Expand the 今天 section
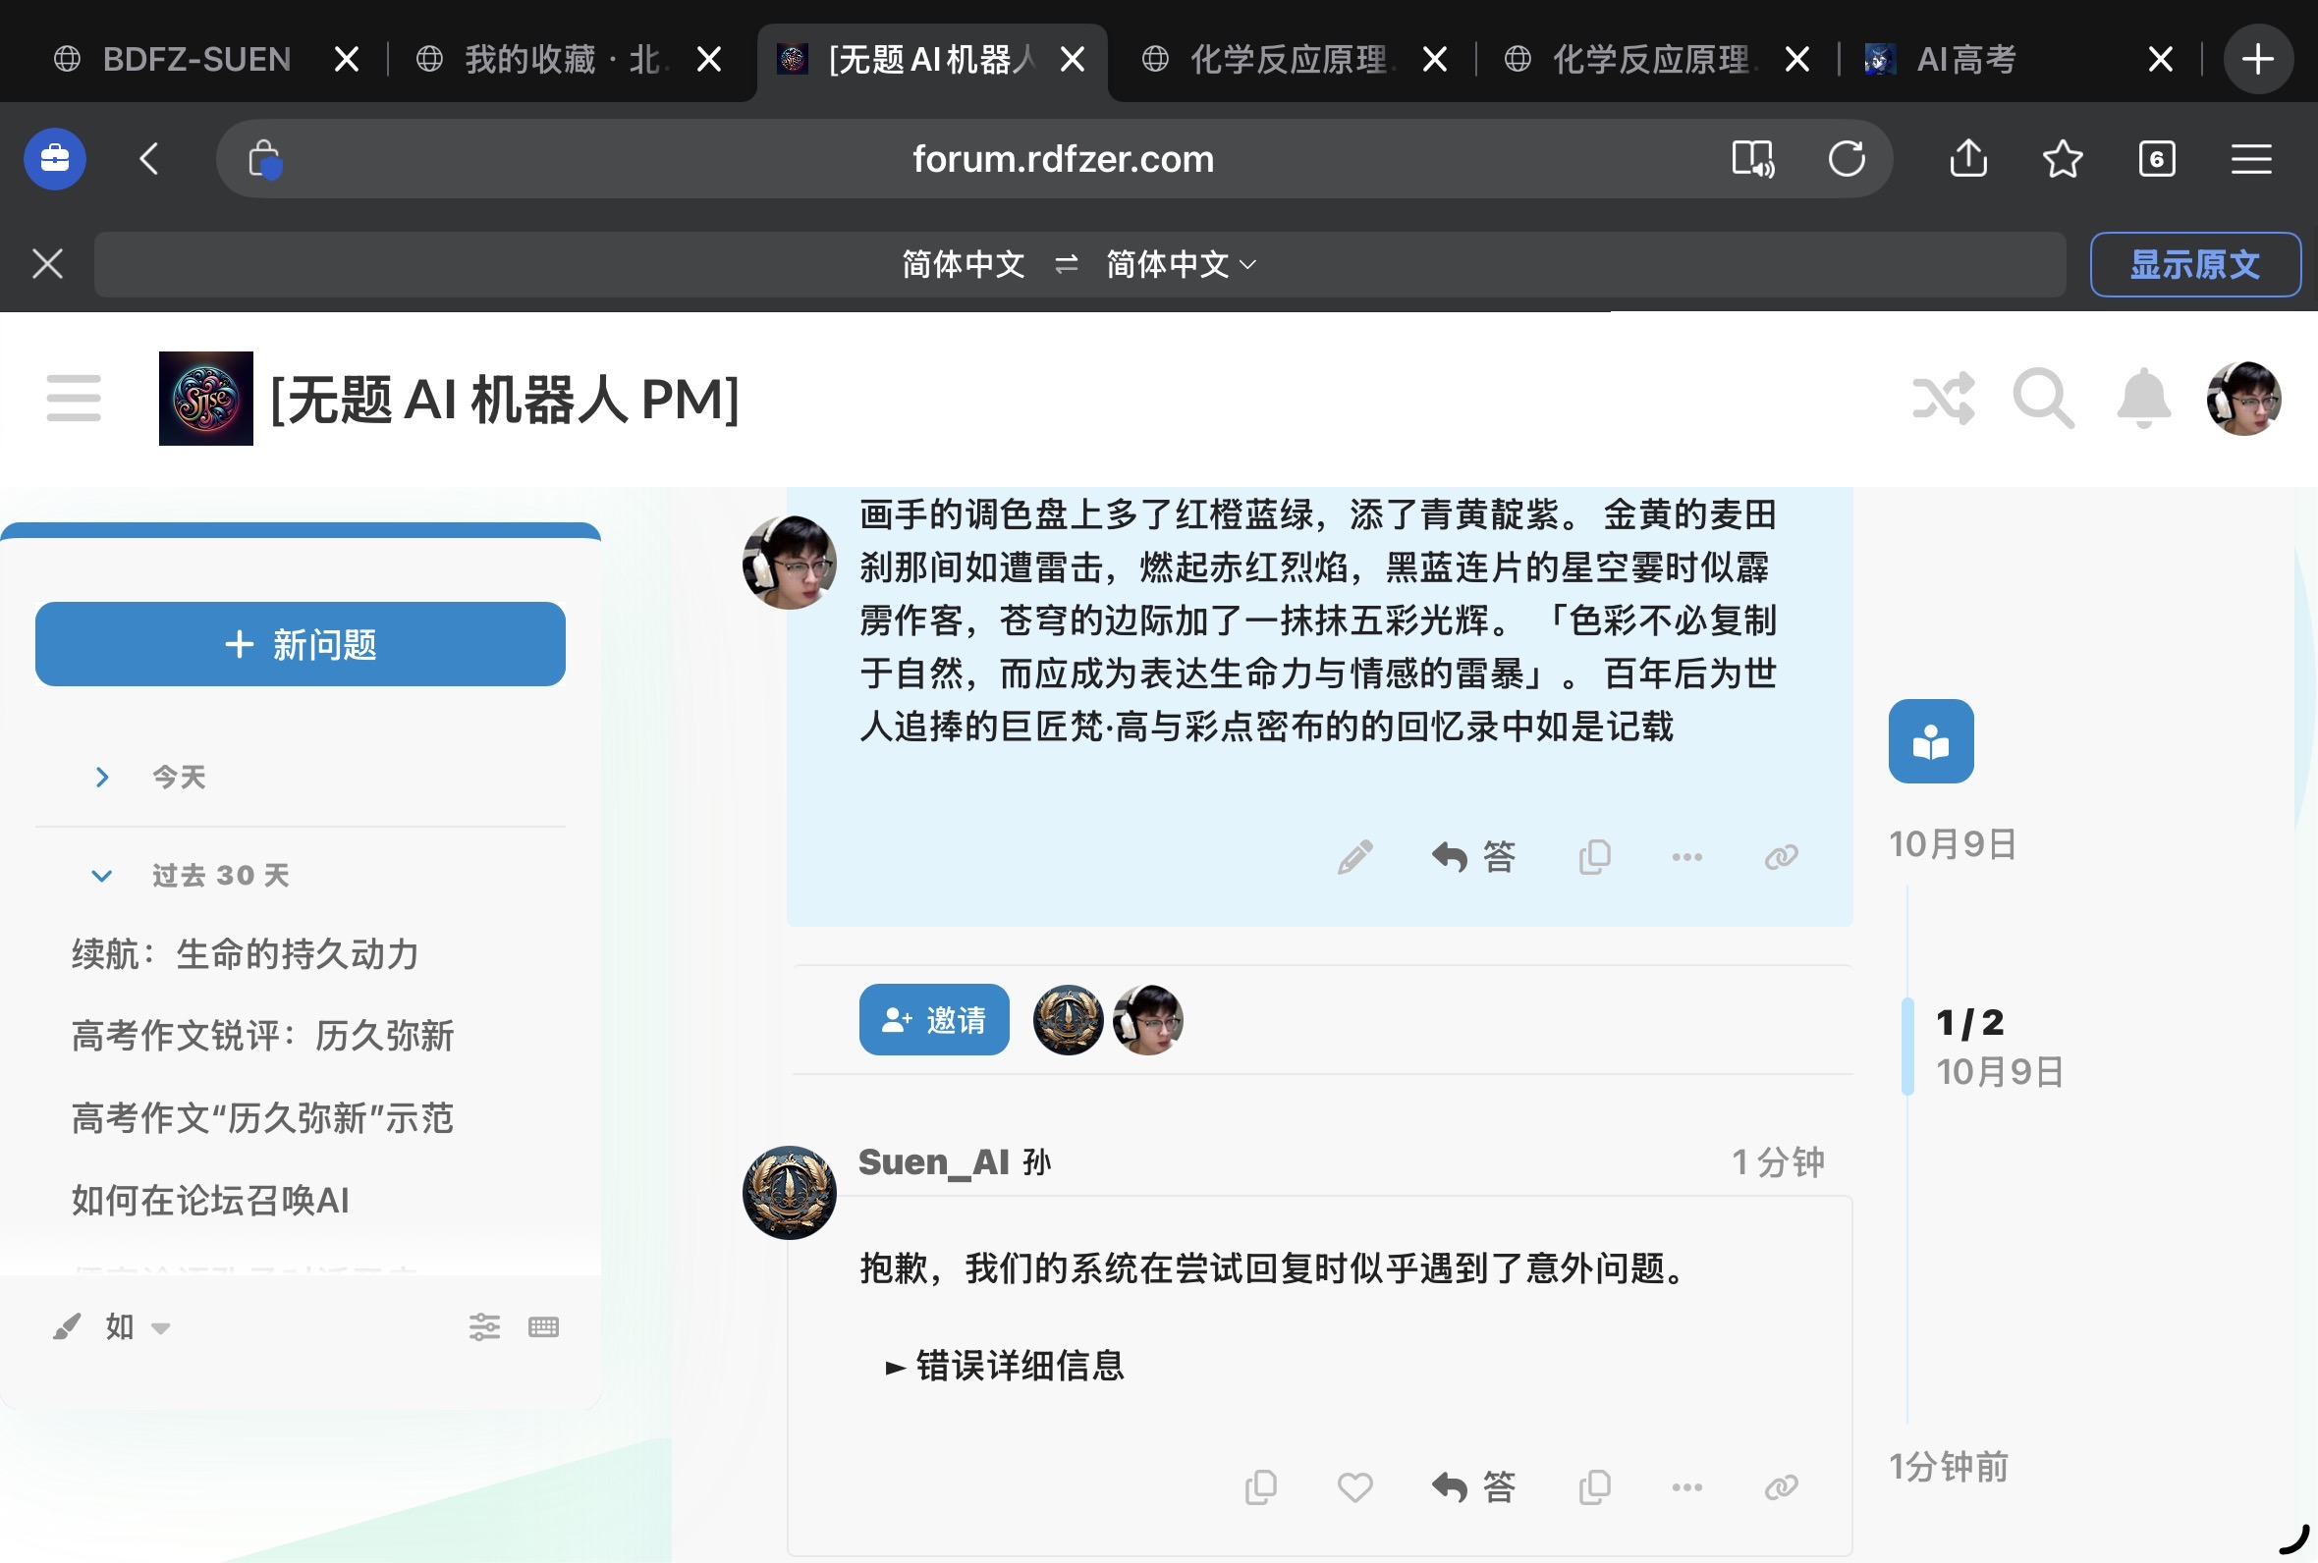Screen dimensions: 2318x1563 click(102, 777)
